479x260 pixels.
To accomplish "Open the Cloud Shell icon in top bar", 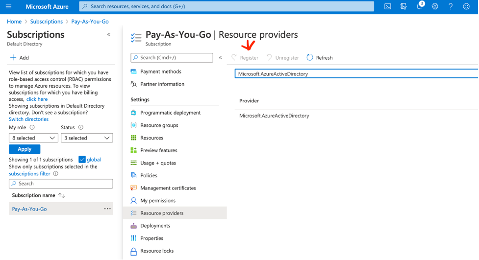I will [387, 6].
